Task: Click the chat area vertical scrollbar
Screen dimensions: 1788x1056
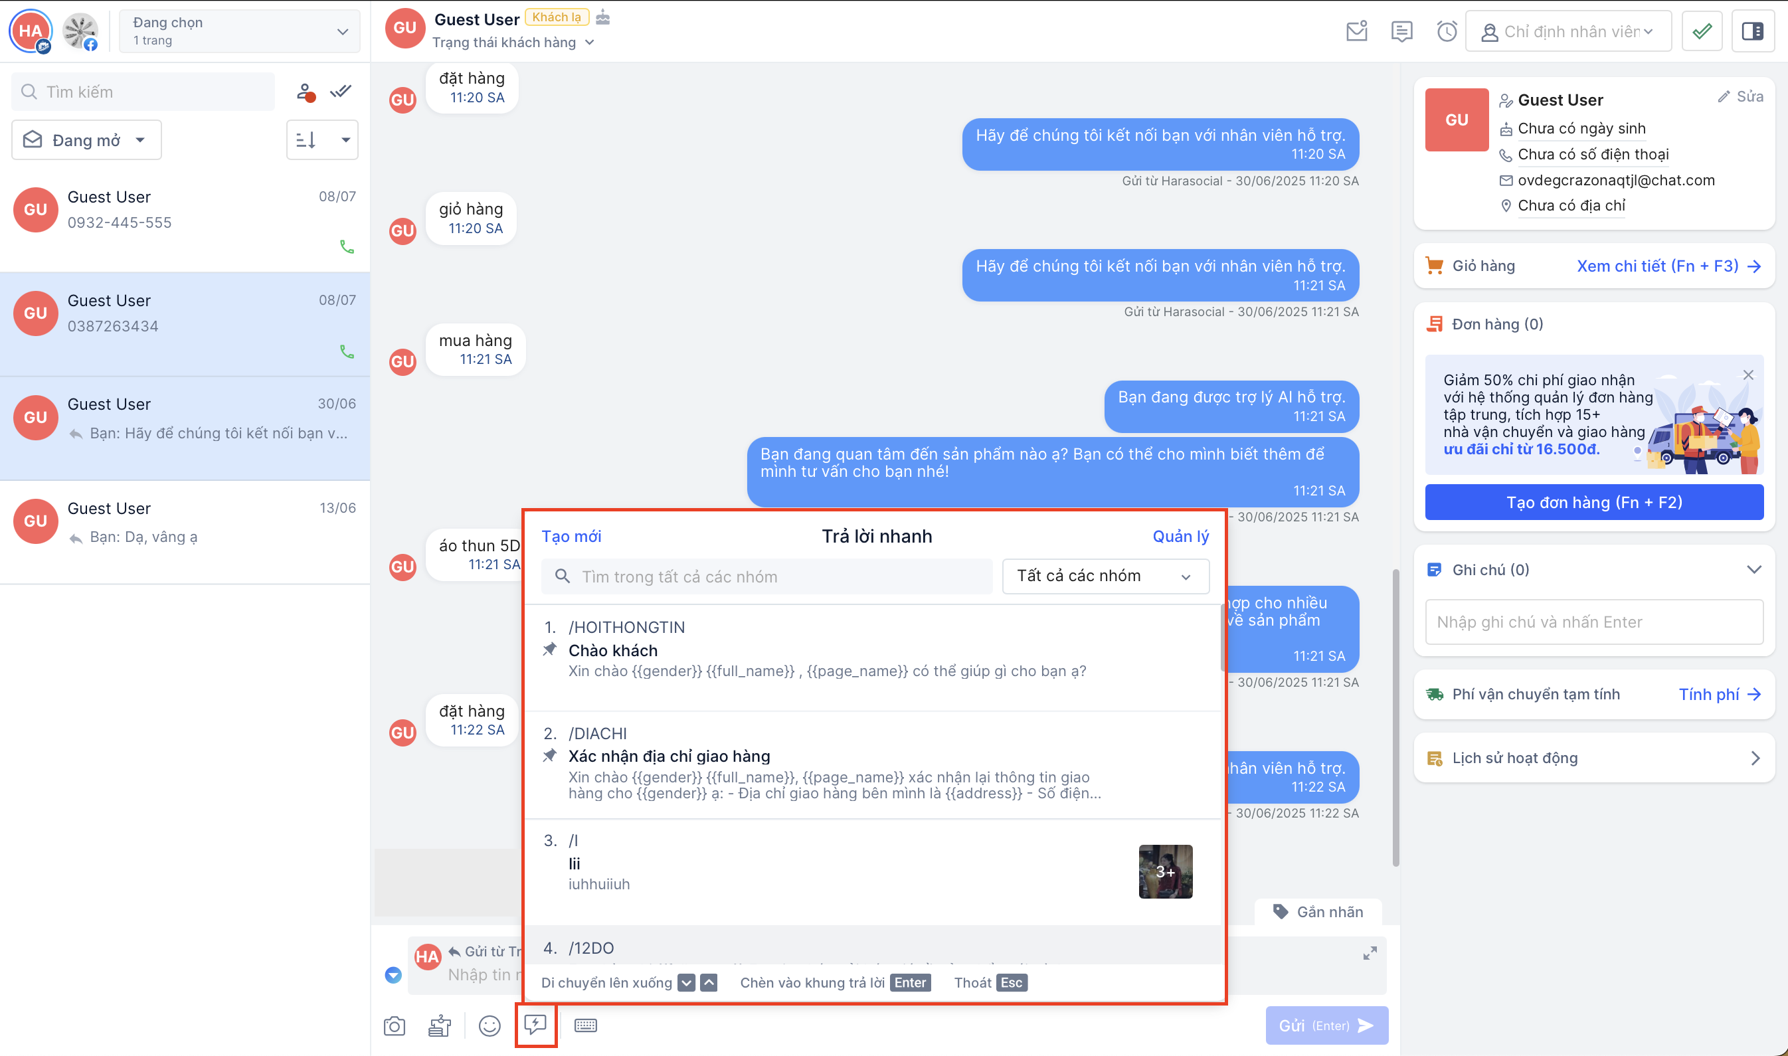Action: tap(1395, 717)
